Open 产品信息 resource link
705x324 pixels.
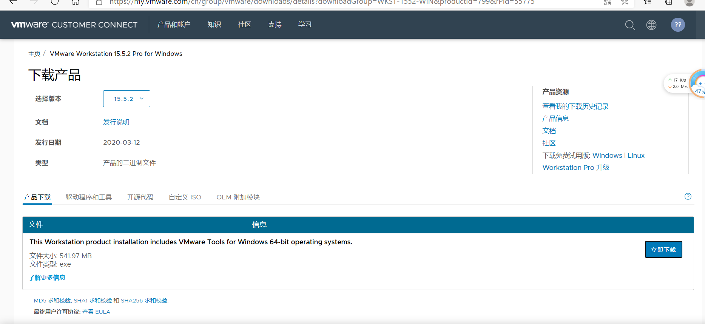pyautogui.click(x=555, y=119)
